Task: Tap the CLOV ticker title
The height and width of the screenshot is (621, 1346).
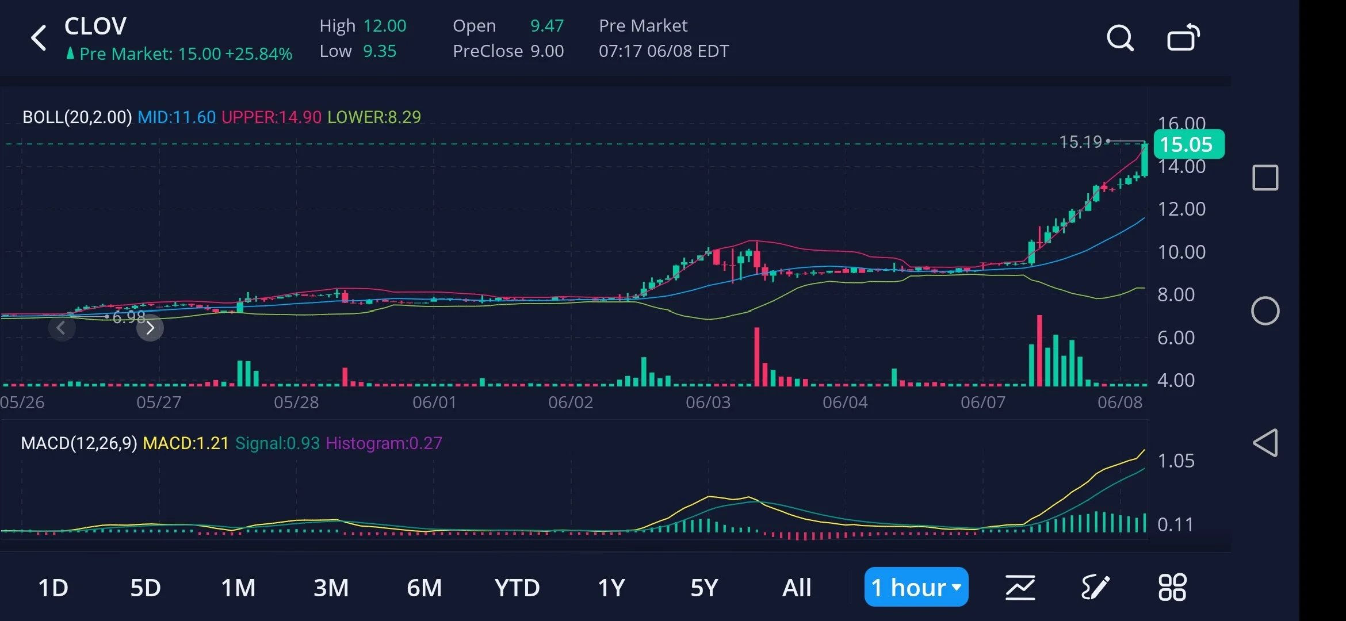Action: [x=95, y=26]
